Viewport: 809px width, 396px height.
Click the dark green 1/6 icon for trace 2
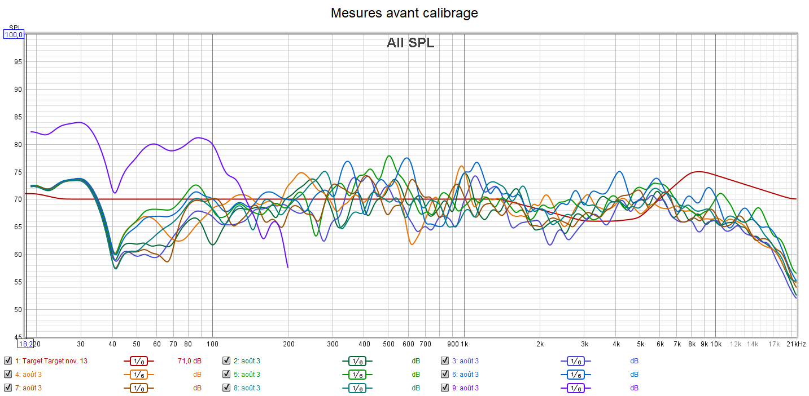point(357,361)
